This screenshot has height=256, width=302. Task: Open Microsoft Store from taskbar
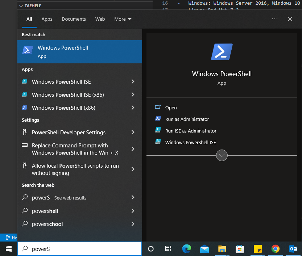pos(240,249)
